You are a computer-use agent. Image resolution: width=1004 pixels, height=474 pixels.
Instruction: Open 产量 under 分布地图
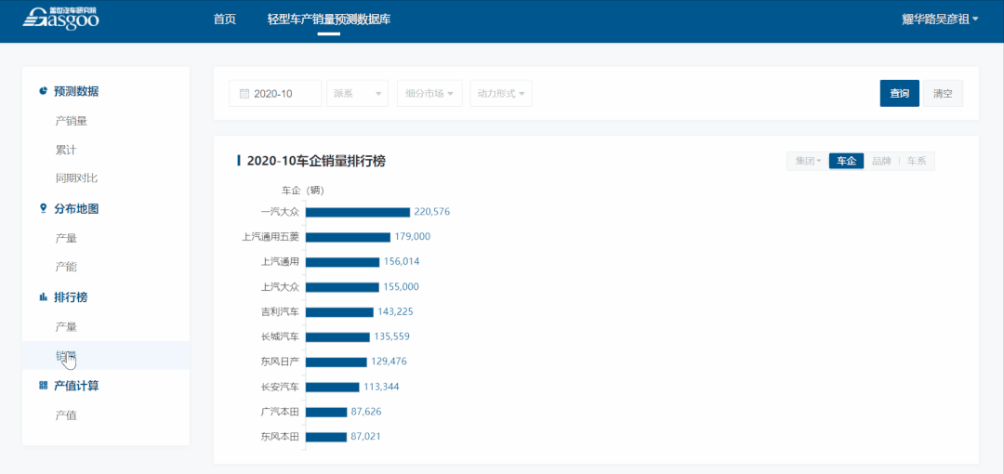coord(65,238)
